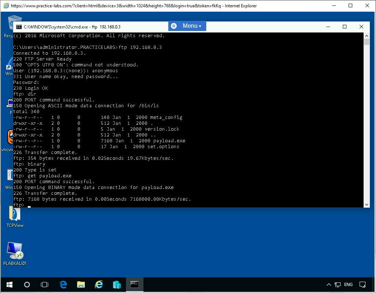Open the PLABKALI01 remote desktop shortcut
The width and height of the screenshot is (376, 293).
coord(15,254)
